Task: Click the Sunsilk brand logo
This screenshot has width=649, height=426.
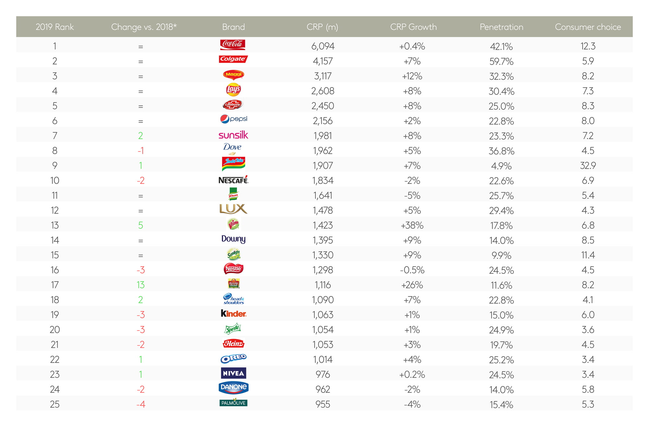Action: point(233,135)
